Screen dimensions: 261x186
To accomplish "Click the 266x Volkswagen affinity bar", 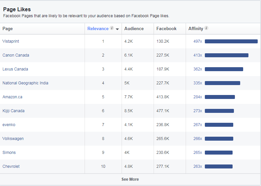I will click(219, 139).
